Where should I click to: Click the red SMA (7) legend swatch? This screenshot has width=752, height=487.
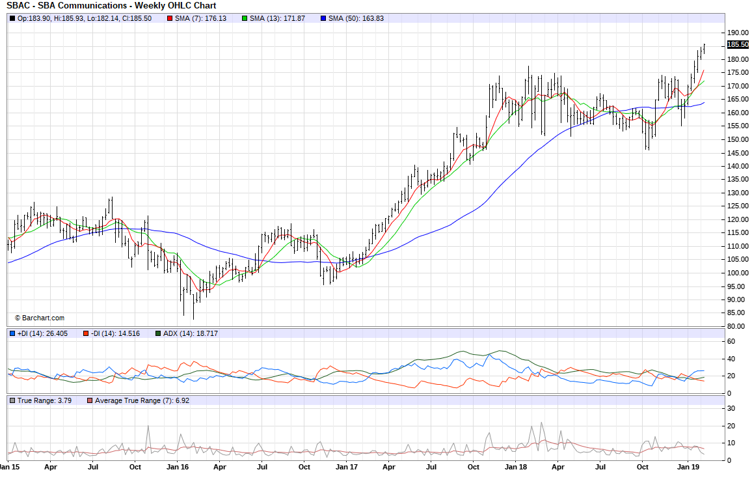point(170,18)
